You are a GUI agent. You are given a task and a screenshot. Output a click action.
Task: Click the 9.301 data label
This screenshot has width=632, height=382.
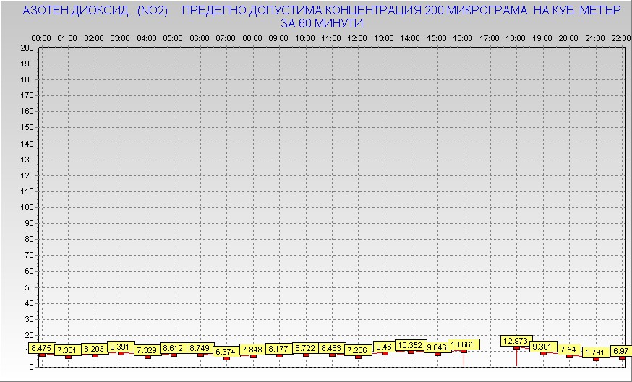click(x=543, y=347)
